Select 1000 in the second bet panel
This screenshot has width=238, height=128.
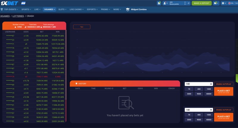coord(209,115)
